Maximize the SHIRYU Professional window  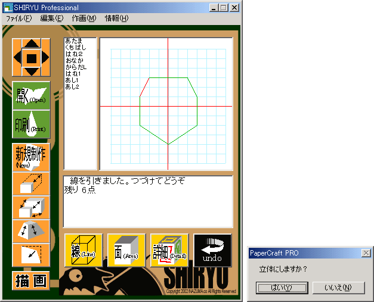point(224,8)
